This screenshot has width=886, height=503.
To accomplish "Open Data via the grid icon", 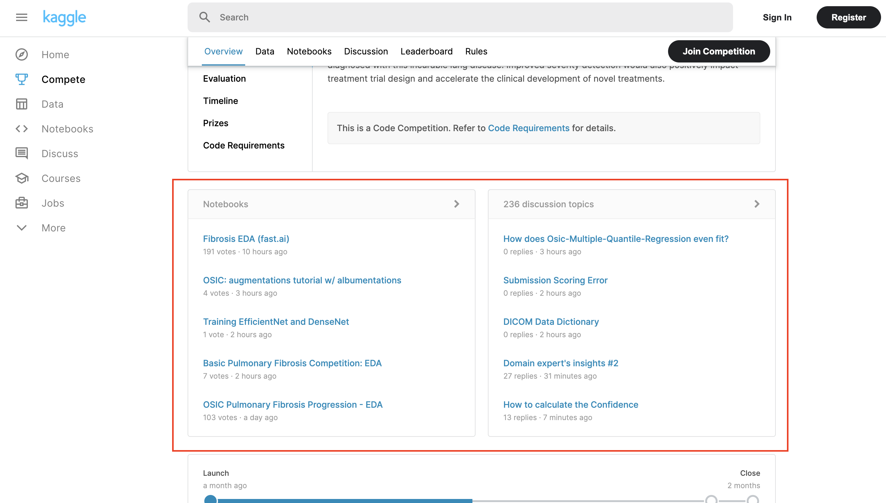I will [x=21, y=104].
